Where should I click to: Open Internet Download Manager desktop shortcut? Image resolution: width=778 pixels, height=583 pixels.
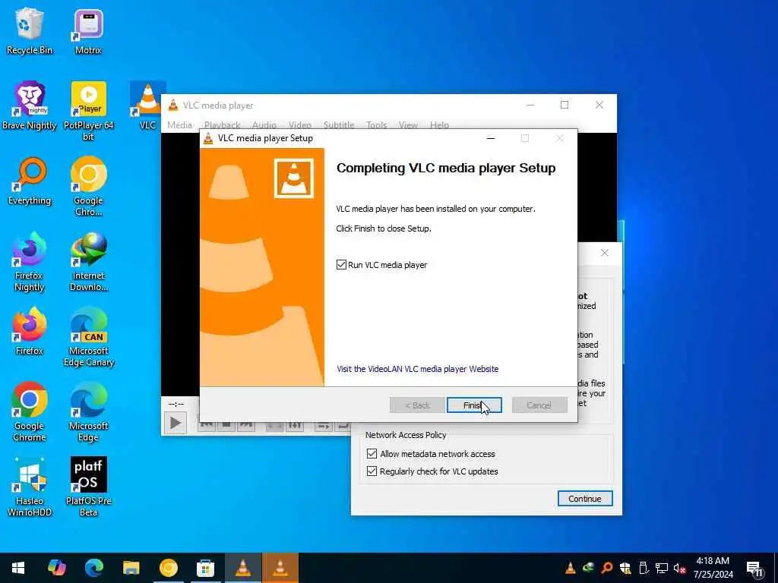point(88,262)
